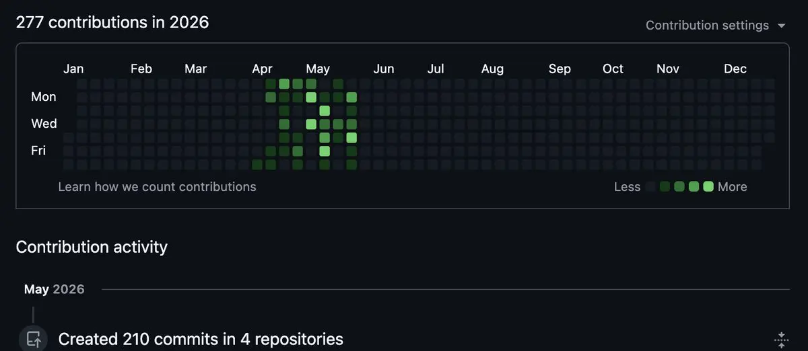Click the 'Oct' month label
The height and width of the screenshot is (351, 808).
coord(613,69)
